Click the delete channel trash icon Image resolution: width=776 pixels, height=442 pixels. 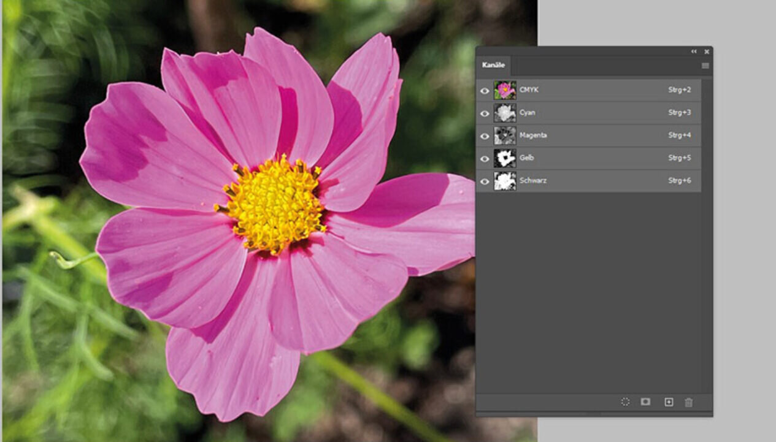(689, 402)
